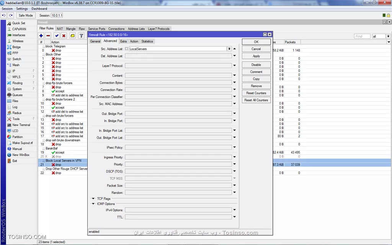Switch to Extra tab in rule dialog
Image resolution: width=392 pixels, height=245 pixels.
click(124, 41)
